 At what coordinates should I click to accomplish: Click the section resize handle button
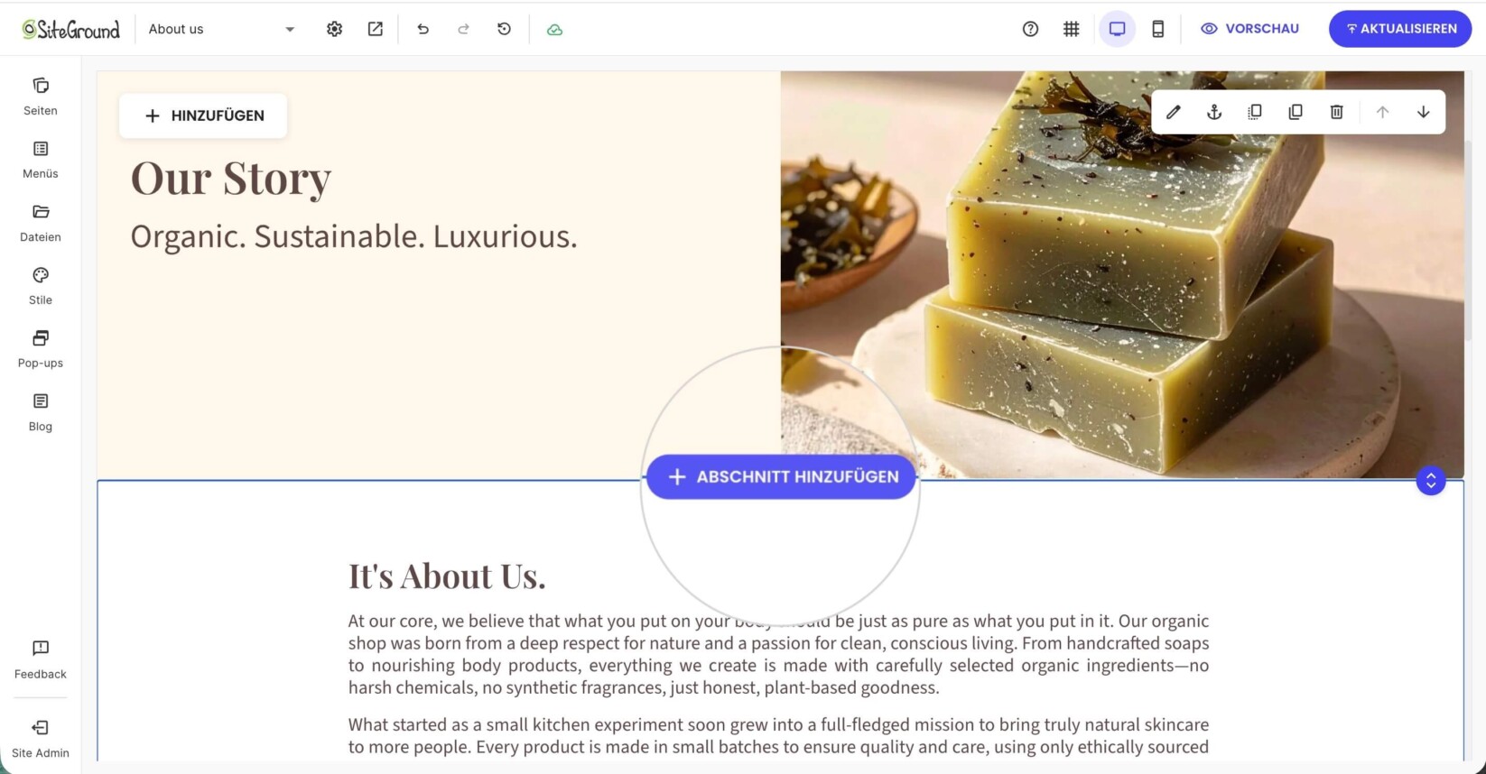[1431, 480]
